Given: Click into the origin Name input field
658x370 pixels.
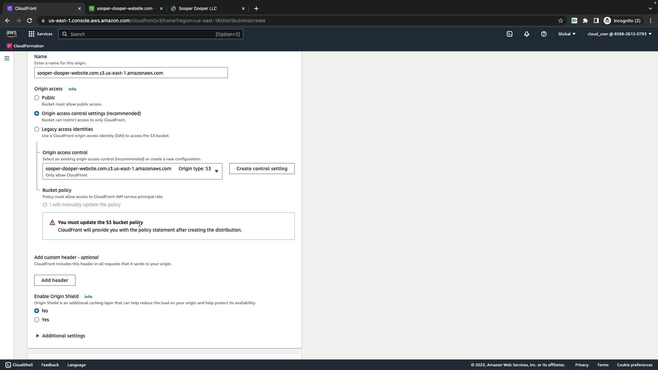Looking at the screenshot, I should click(131, 73).
